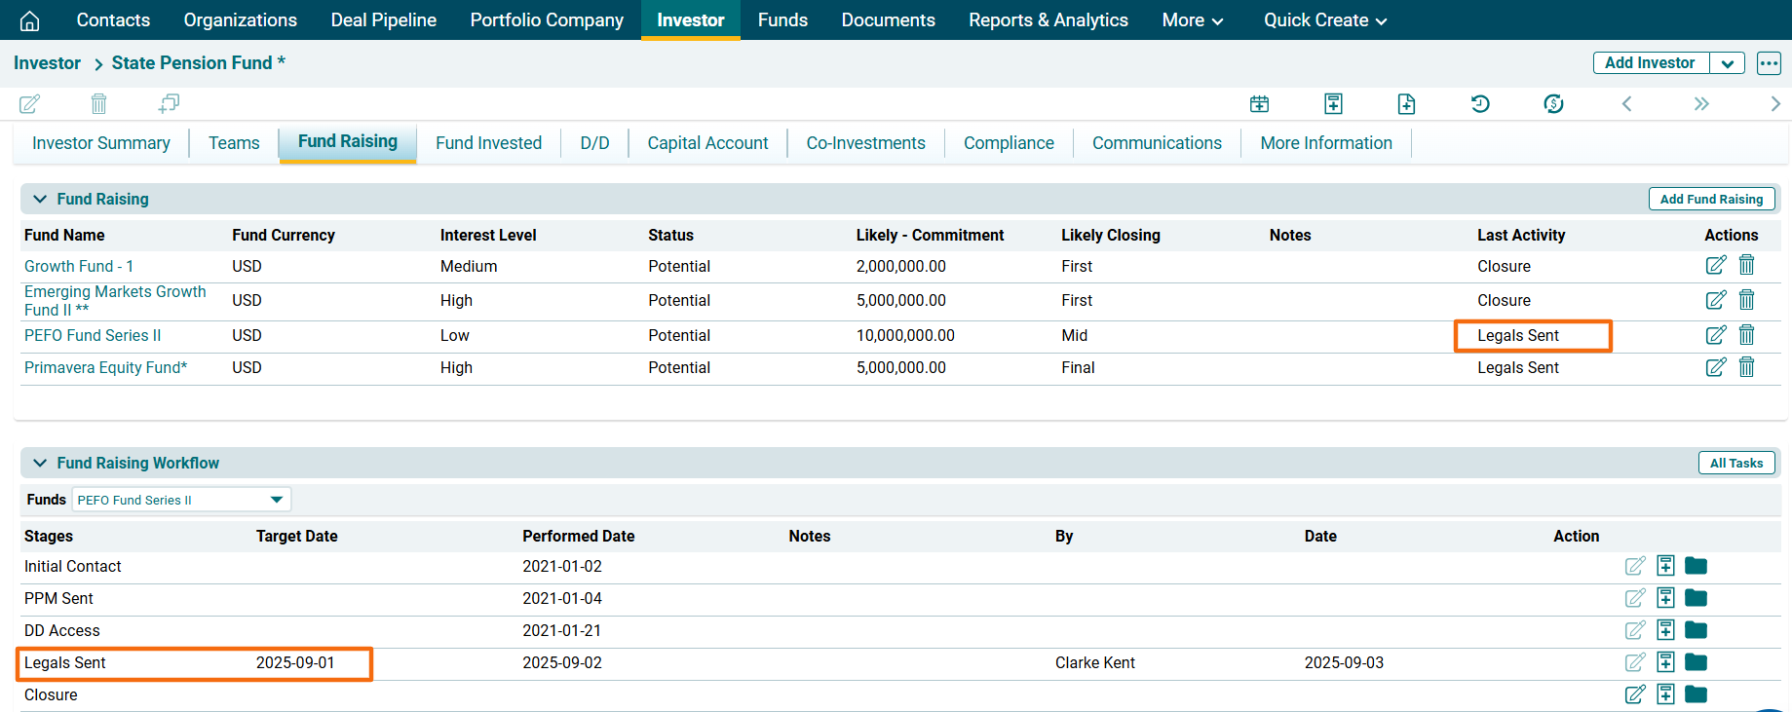Click the Add Fund Raising button

[1710, 199]
